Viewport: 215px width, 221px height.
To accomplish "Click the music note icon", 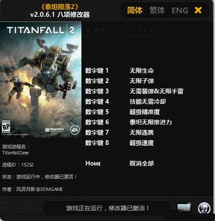I will coord(204,208).
